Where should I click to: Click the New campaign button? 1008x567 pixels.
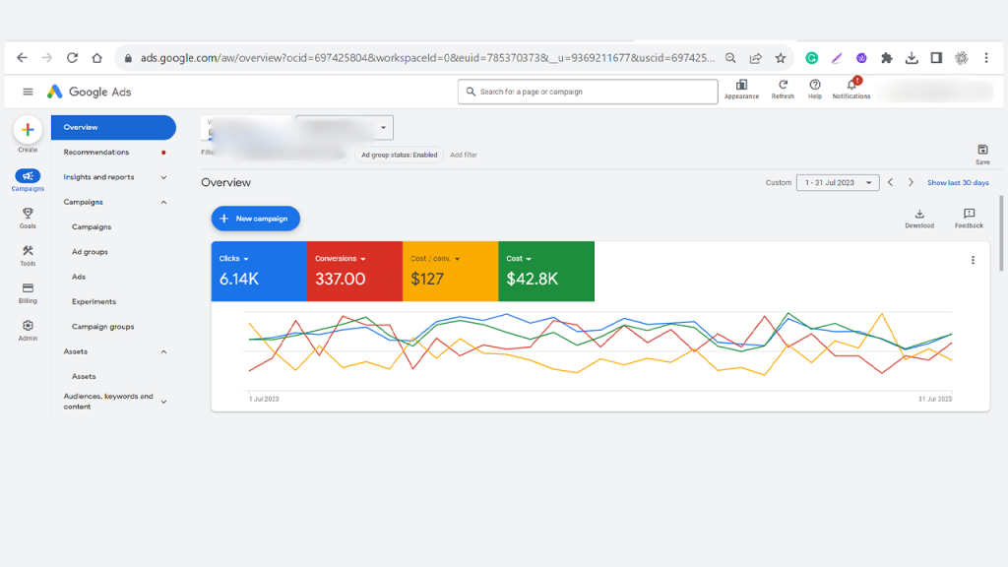(256, 219)
